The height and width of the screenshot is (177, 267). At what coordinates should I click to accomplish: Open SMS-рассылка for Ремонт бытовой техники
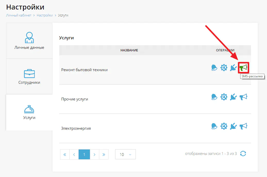[x=243, y=68]
